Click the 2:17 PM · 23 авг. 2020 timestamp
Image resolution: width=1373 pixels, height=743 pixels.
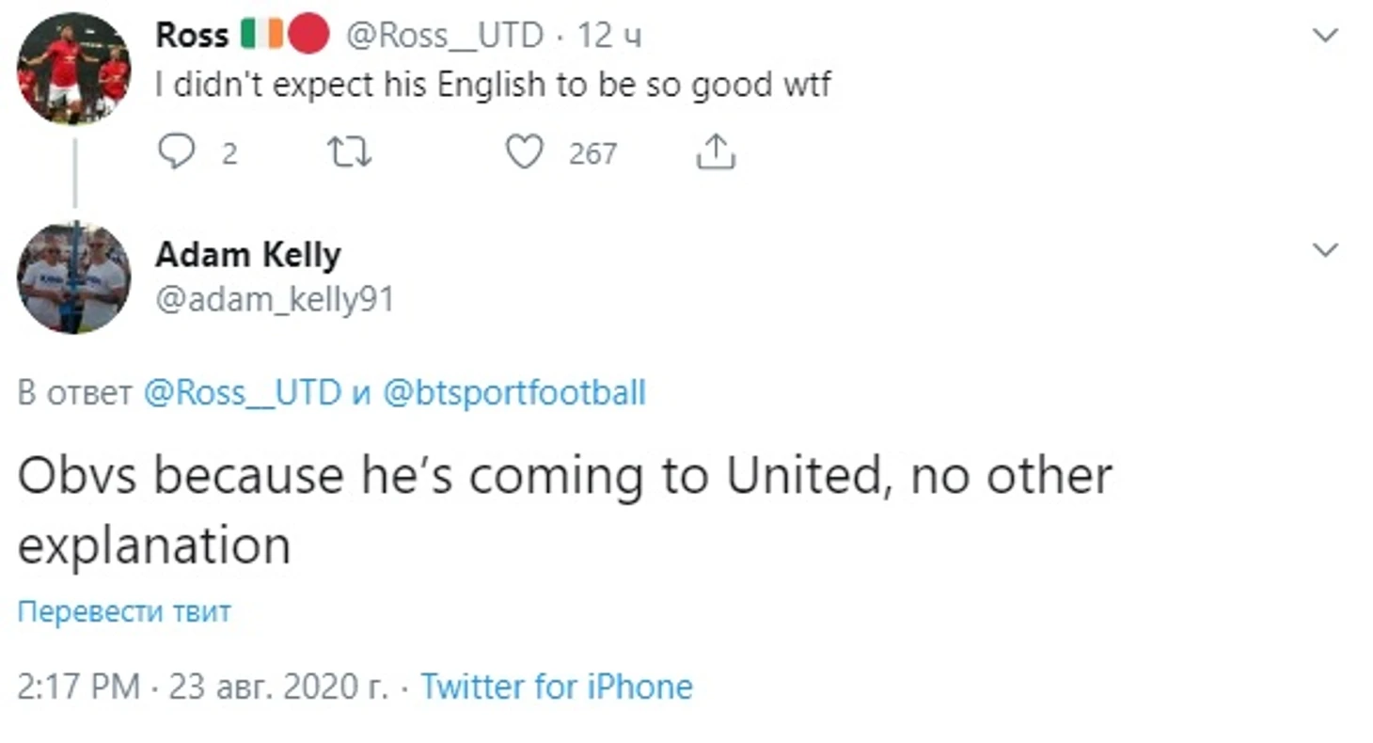point(202,687)
